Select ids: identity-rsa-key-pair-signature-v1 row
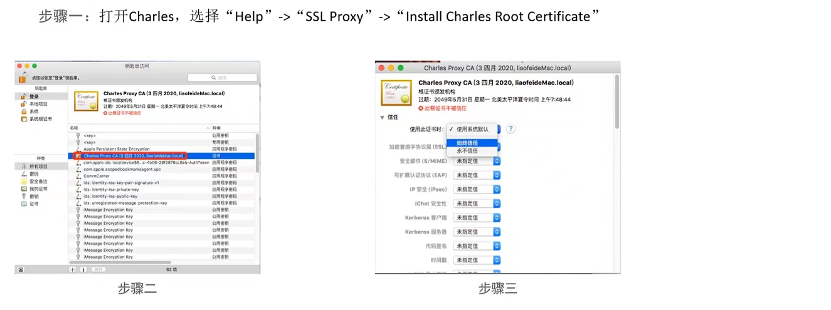 coord(162,183)
